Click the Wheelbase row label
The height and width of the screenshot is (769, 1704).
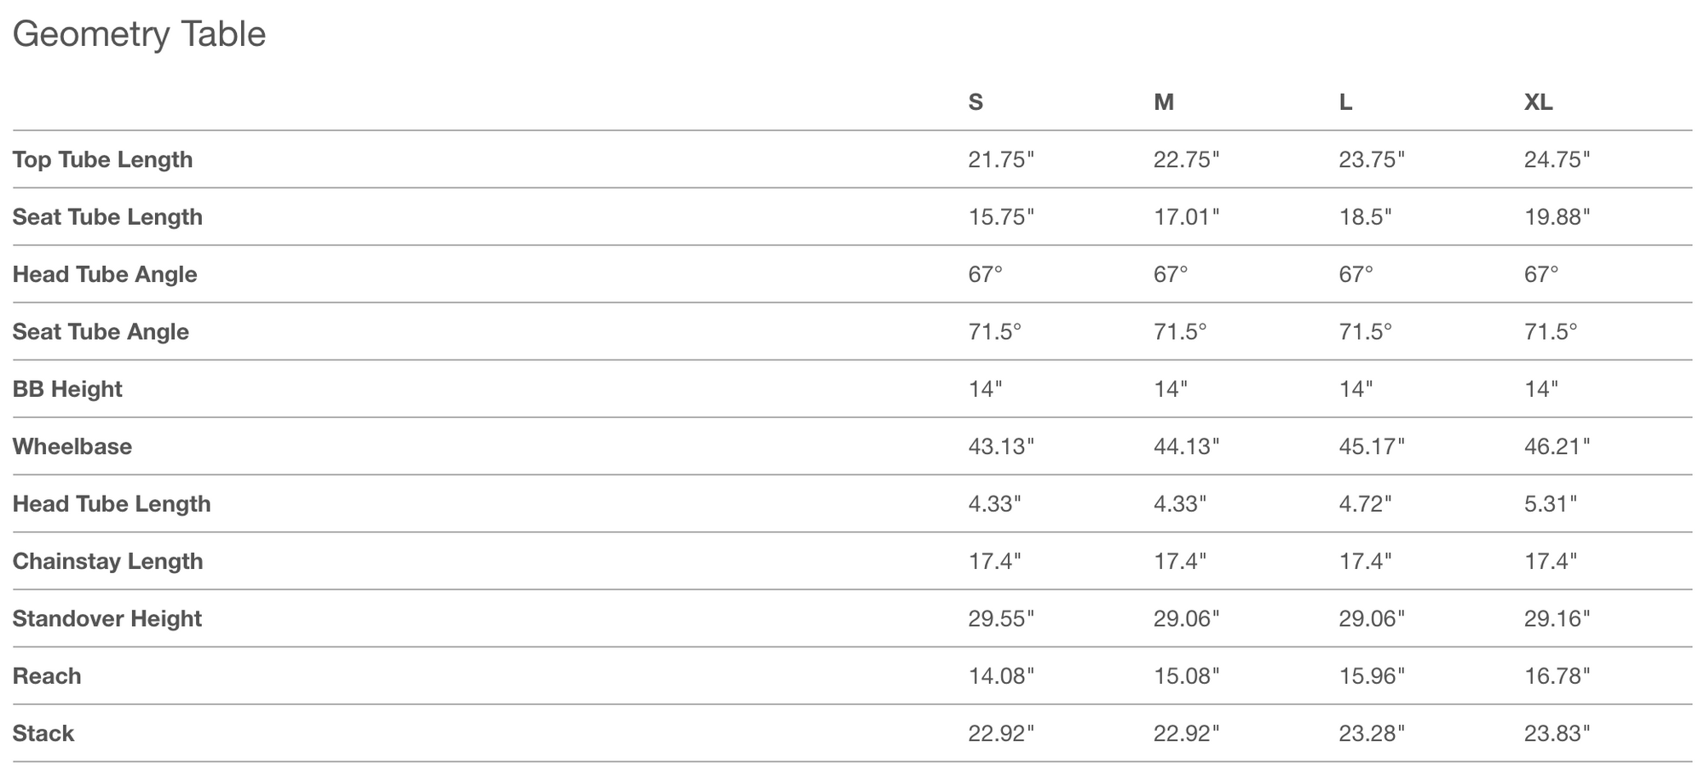tap(72, 446)
